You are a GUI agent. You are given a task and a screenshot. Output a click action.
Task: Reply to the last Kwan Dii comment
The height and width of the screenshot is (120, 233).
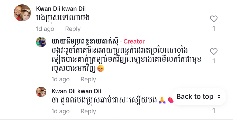click(x=88, y=111)
